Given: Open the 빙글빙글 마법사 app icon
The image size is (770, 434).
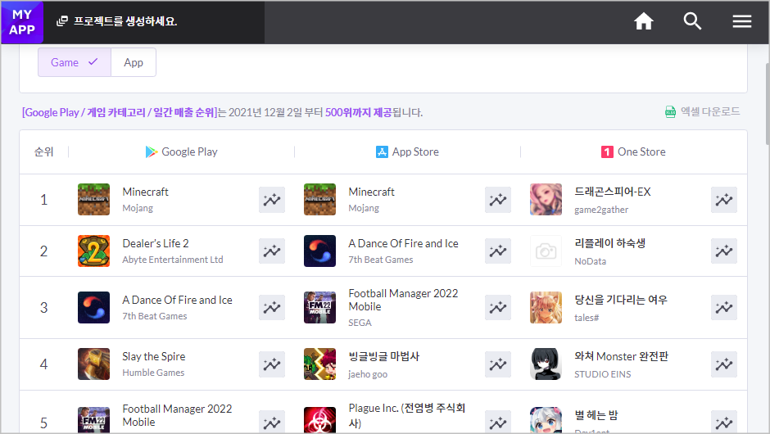Looking at the screenshot, I should 319,364.
